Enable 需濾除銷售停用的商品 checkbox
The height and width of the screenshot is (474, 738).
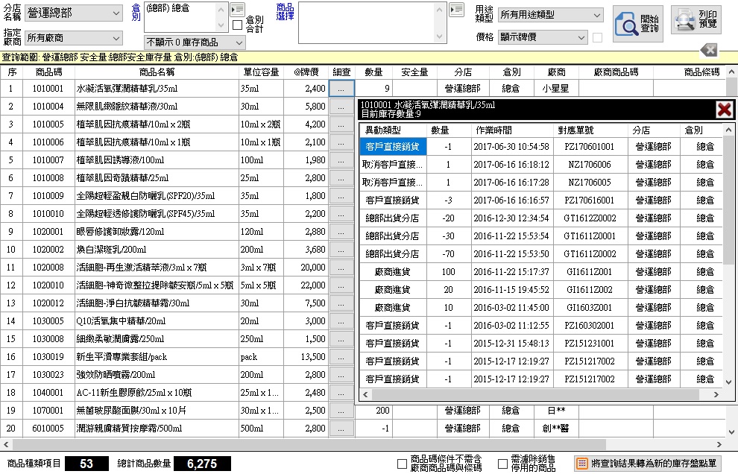pos(502,464)
